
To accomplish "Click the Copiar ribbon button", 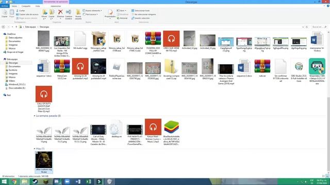I will [5, 14].
